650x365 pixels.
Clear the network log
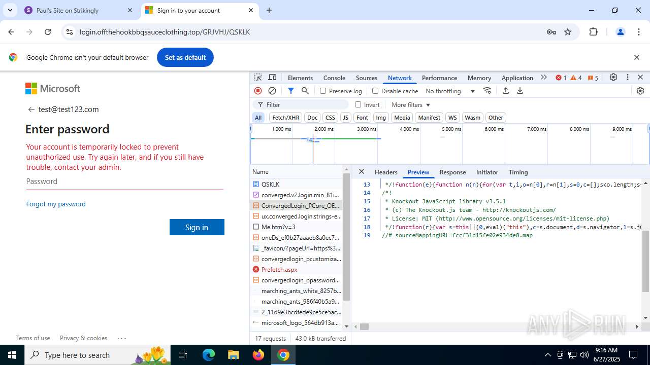coord(272,91)
